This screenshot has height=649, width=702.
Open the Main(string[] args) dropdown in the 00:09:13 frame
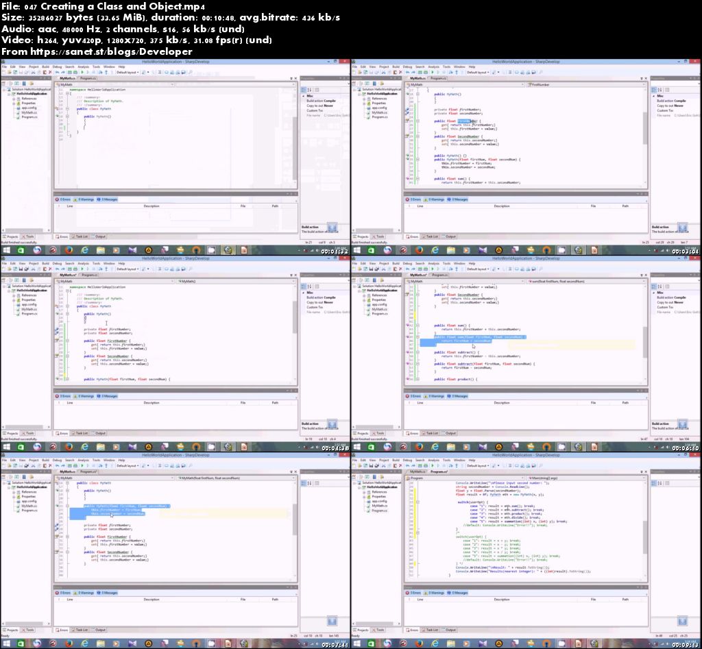pos(587,478)
